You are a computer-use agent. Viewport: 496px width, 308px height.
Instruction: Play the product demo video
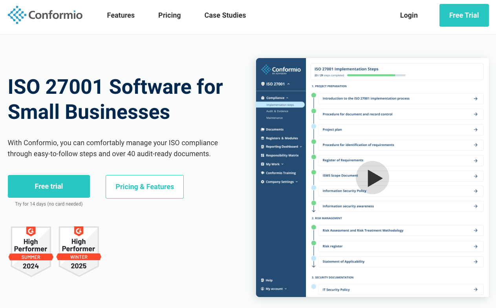pos(372,178)
